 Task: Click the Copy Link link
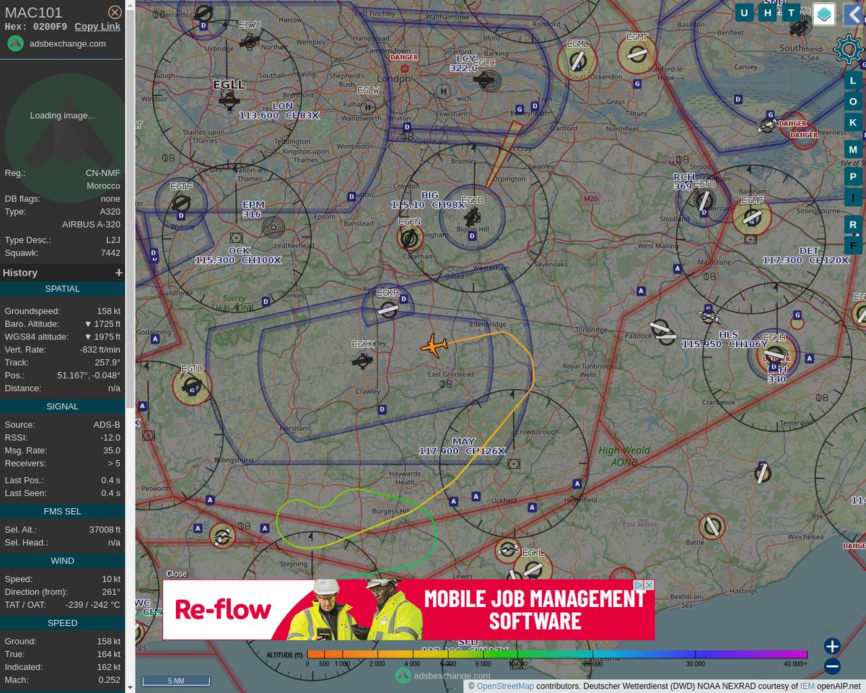click(x=97, y=26)
